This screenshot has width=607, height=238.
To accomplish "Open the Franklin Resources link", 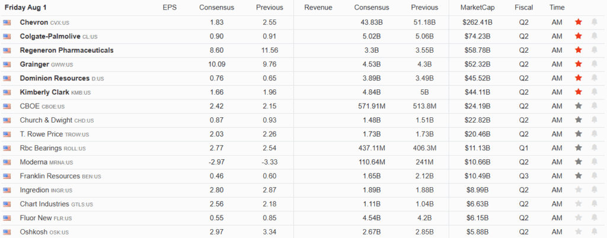I will click(x=50, y=176).
